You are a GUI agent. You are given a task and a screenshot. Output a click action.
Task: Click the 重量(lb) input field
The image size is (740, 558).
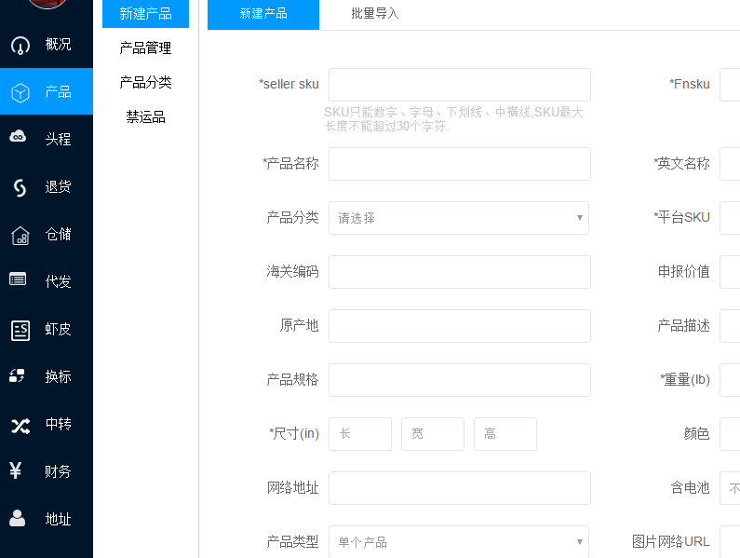click(x=730, y=380)
